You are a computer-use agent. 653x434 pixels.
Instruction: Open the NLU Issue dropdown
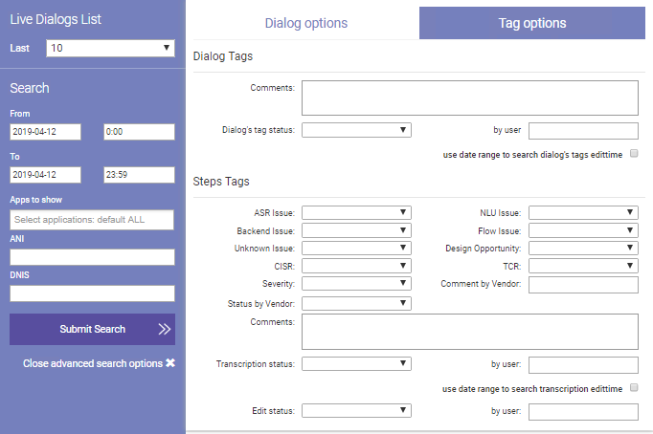pos(583,212)
